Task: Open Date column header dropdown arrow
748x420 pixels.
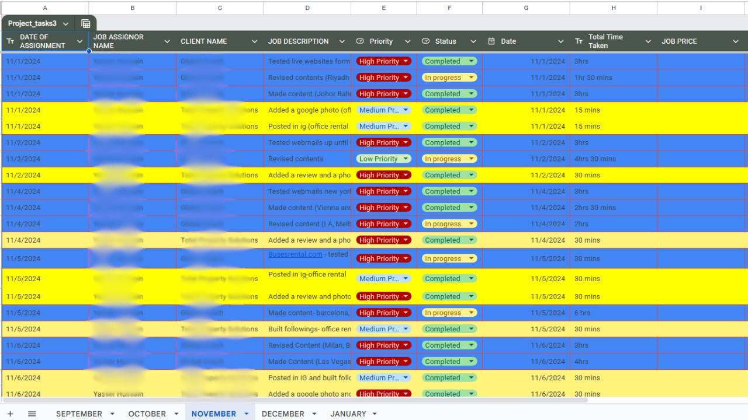Action: click(x=560, y=41)
